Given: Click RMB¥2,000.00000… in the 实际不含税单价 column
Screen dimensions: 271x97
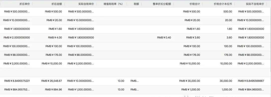Looking at the screenshot, I should click(251, 64).
